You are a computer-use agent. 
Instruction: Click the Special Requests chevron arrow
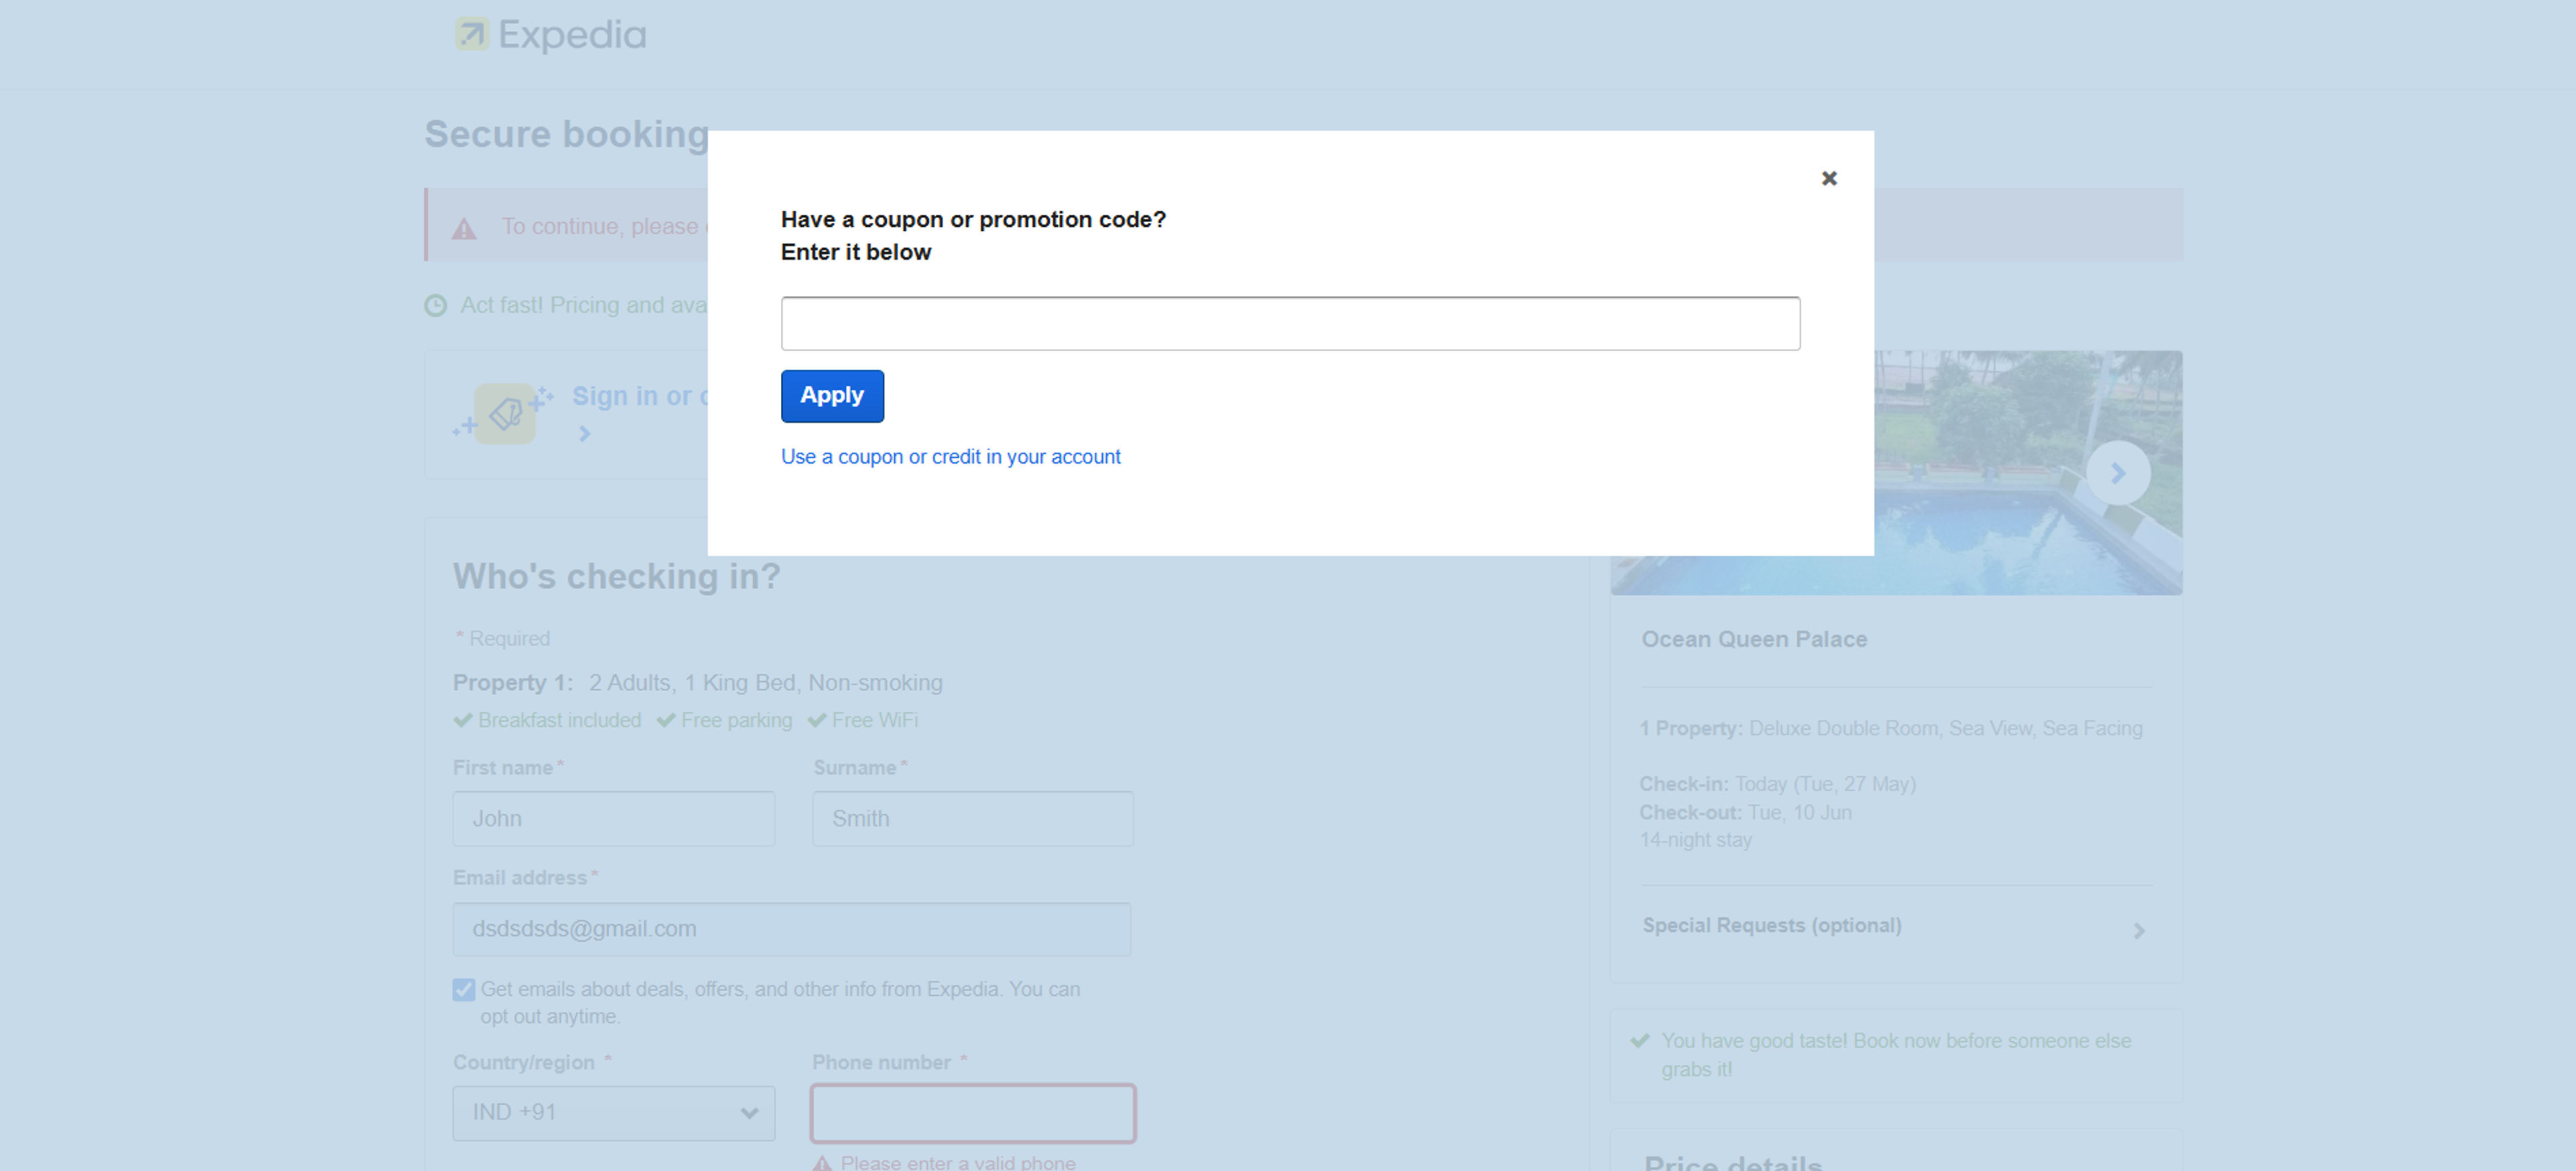(2138, 931)
